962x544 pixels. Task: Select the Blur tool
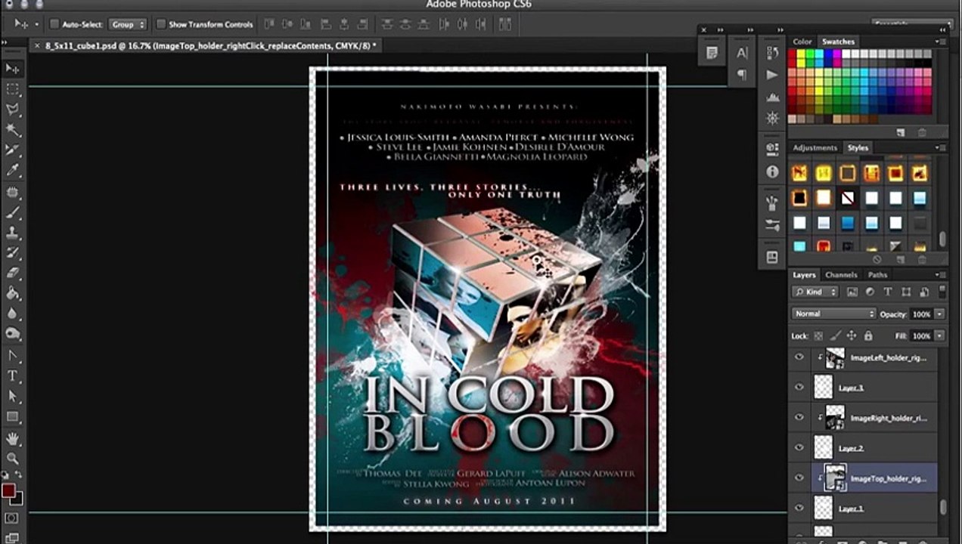tap(13, 314)
